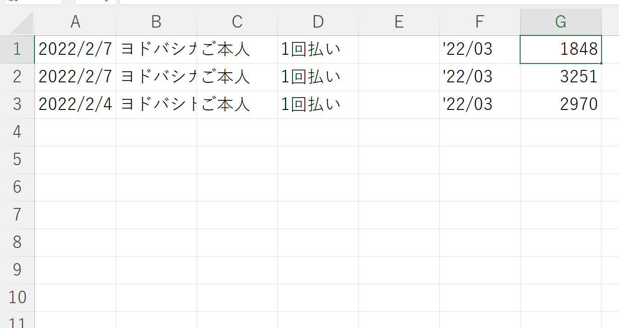
Task: Click the row 10 header
Action: (x=17, y=298)
